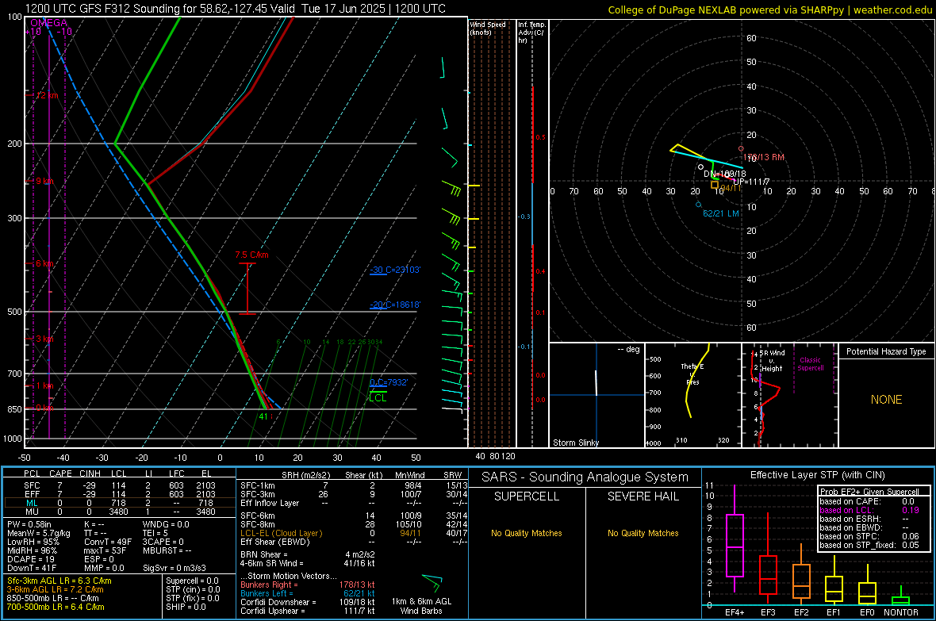
Task: Click the ConvT = 49F value
Action: coord(108,542)
